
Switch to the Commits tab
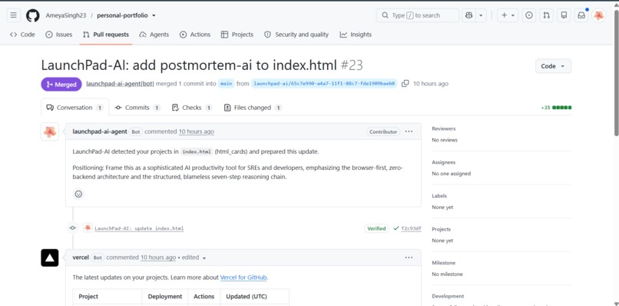[137, 108]
